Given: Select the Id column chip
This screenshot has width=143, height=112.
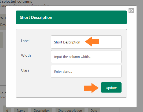Looking at the screenshot, I should coord(7,110).
